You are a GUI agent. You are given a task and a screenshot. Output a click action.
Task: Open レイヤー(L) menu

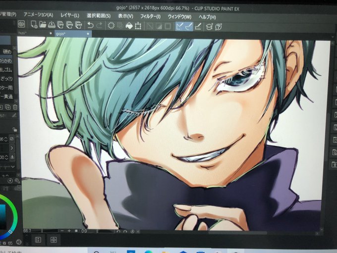point(70,15)
